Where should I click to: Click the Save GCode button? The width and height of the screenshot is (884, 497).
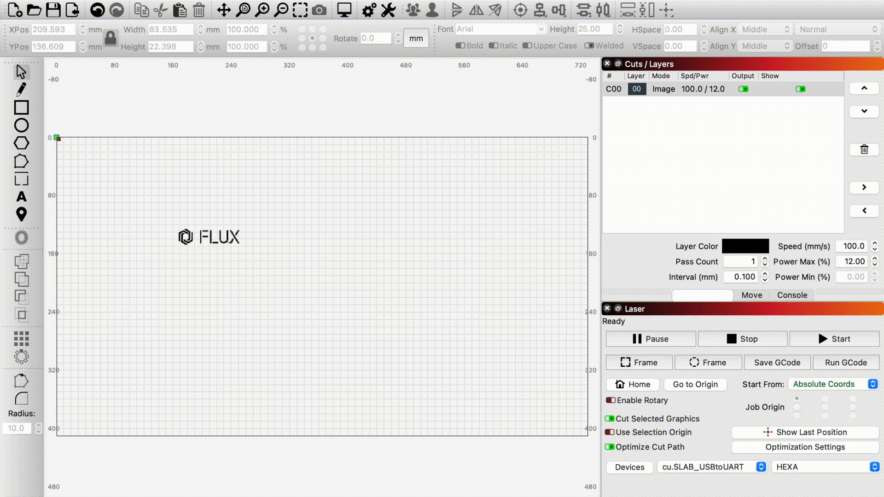tap(777, 363)
